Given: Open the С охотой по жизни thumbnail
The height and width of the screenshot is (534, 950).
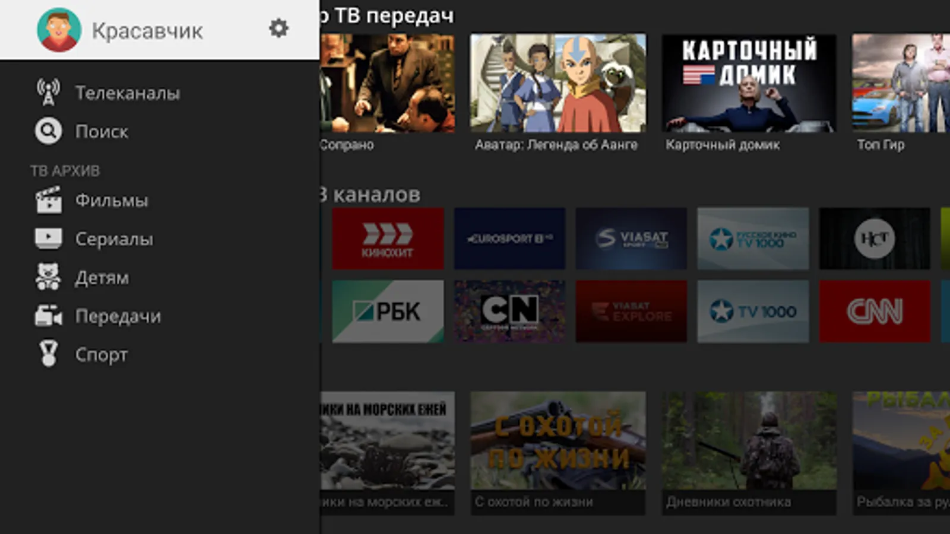Looking at the screenshot, I should pyautogui.click(x=558, y=441).
